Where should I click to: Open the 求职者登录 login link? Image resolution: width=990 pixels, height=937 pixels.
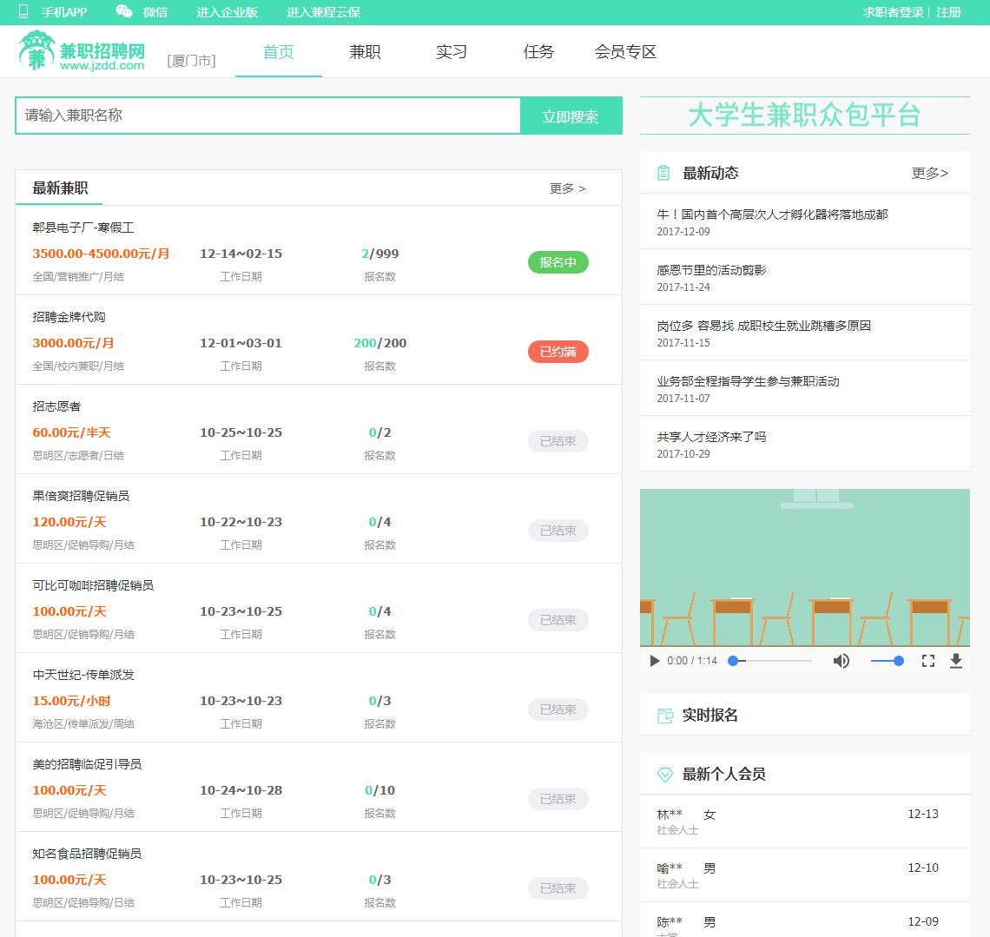coord(893,12)
